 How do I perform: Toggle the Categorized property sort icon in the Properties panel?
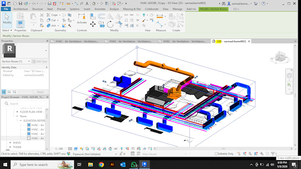[x=4, y=92]
